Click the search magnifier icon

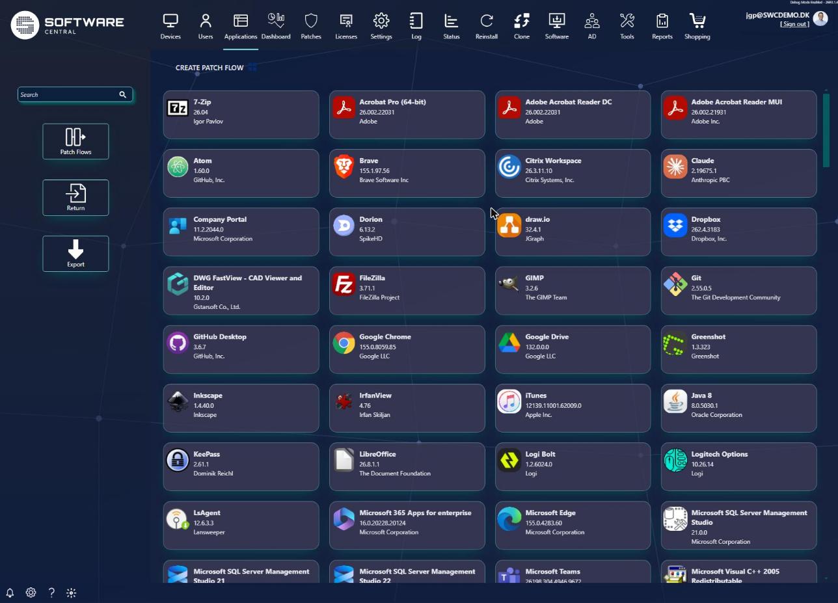tap(122, 94)
